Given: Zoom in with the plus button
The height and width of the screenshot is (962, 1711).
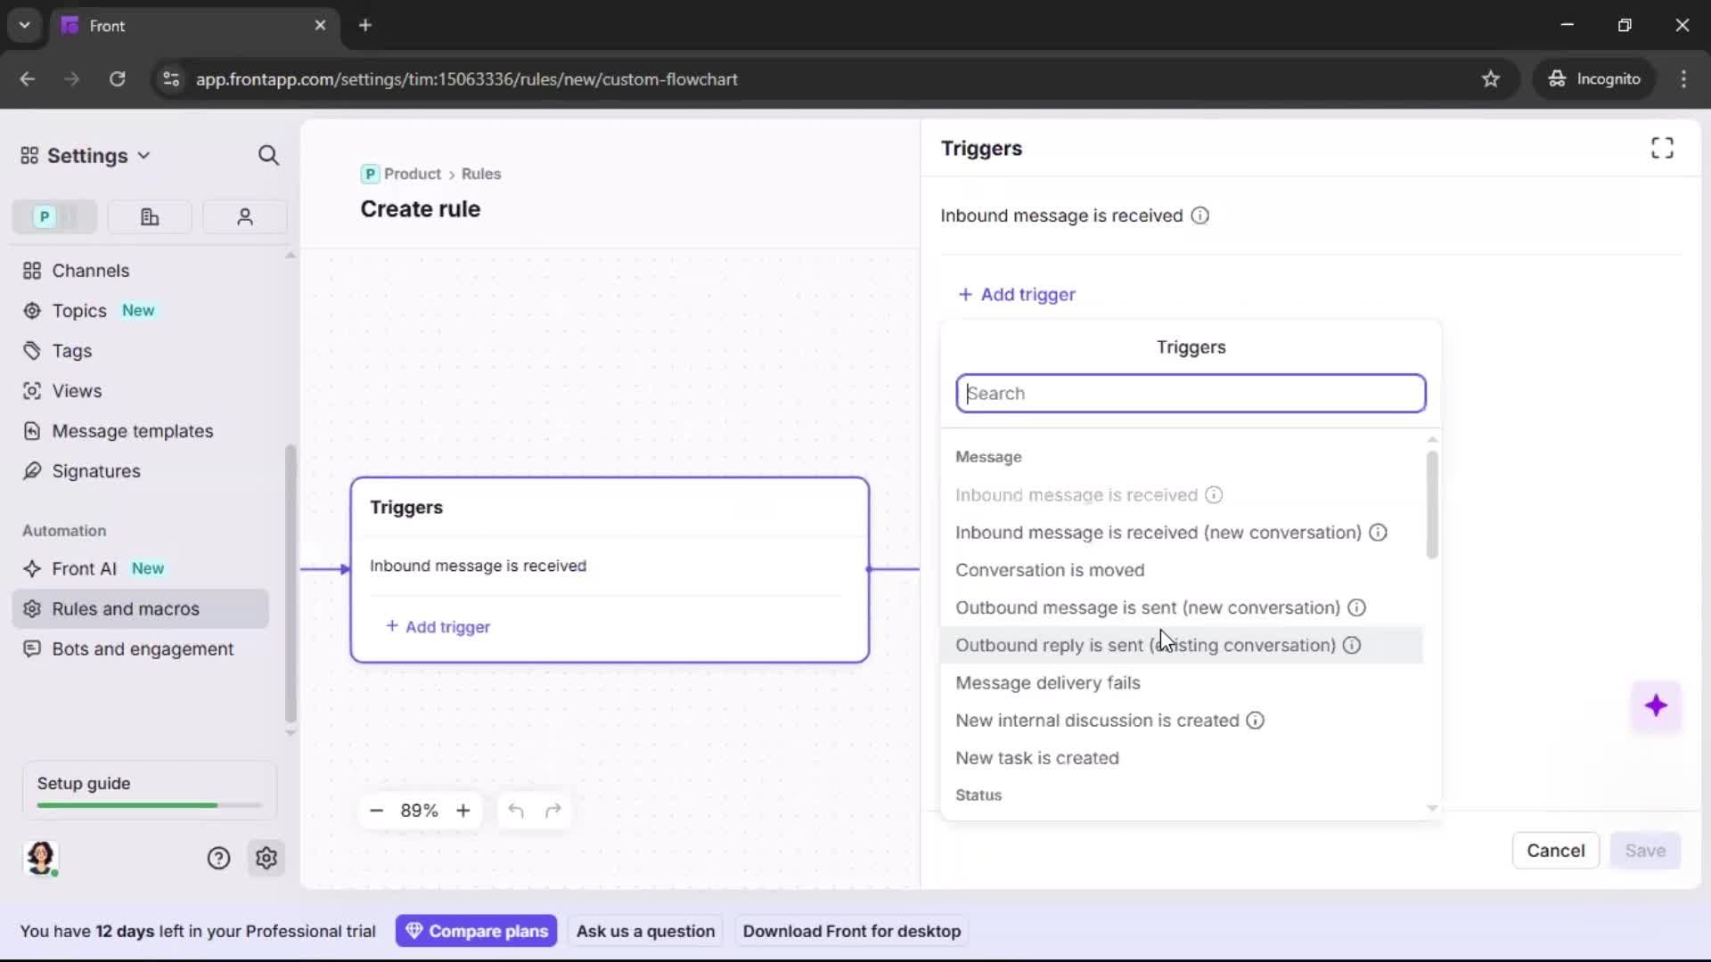Looking at the screenshot, I should (463, 811).
